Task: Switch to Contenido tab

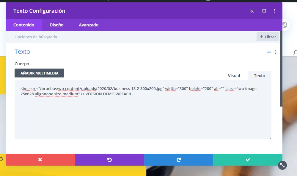Action: pos(24,25)
